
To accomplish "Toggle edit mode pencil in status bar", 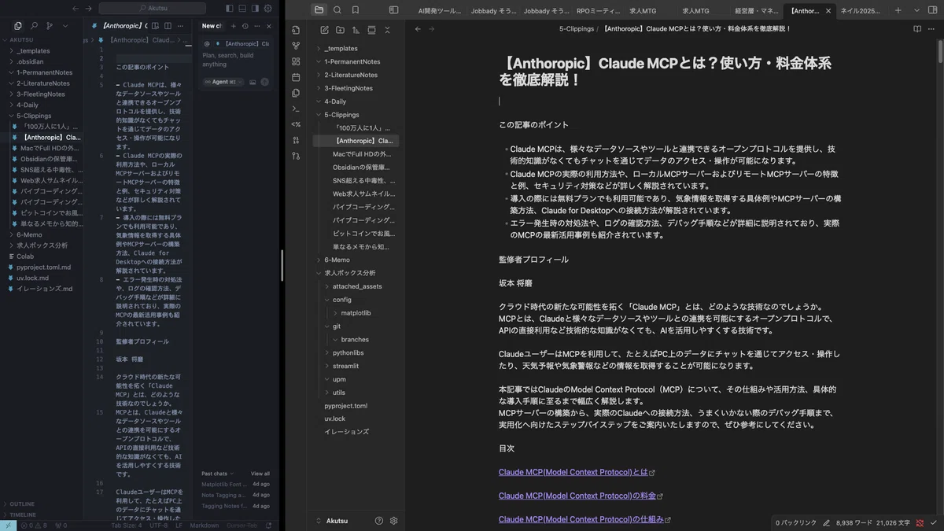I will point(826,522).
